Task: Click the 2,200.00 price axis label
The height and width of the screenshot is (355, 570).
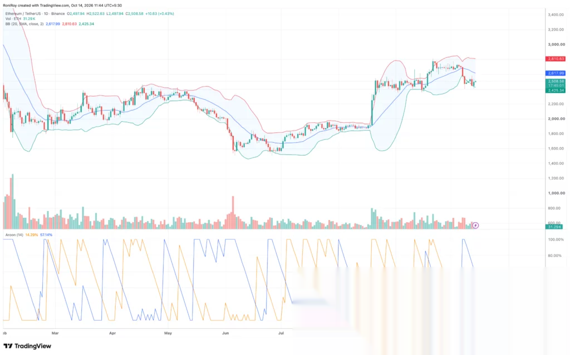Action: tap(556, 104)
